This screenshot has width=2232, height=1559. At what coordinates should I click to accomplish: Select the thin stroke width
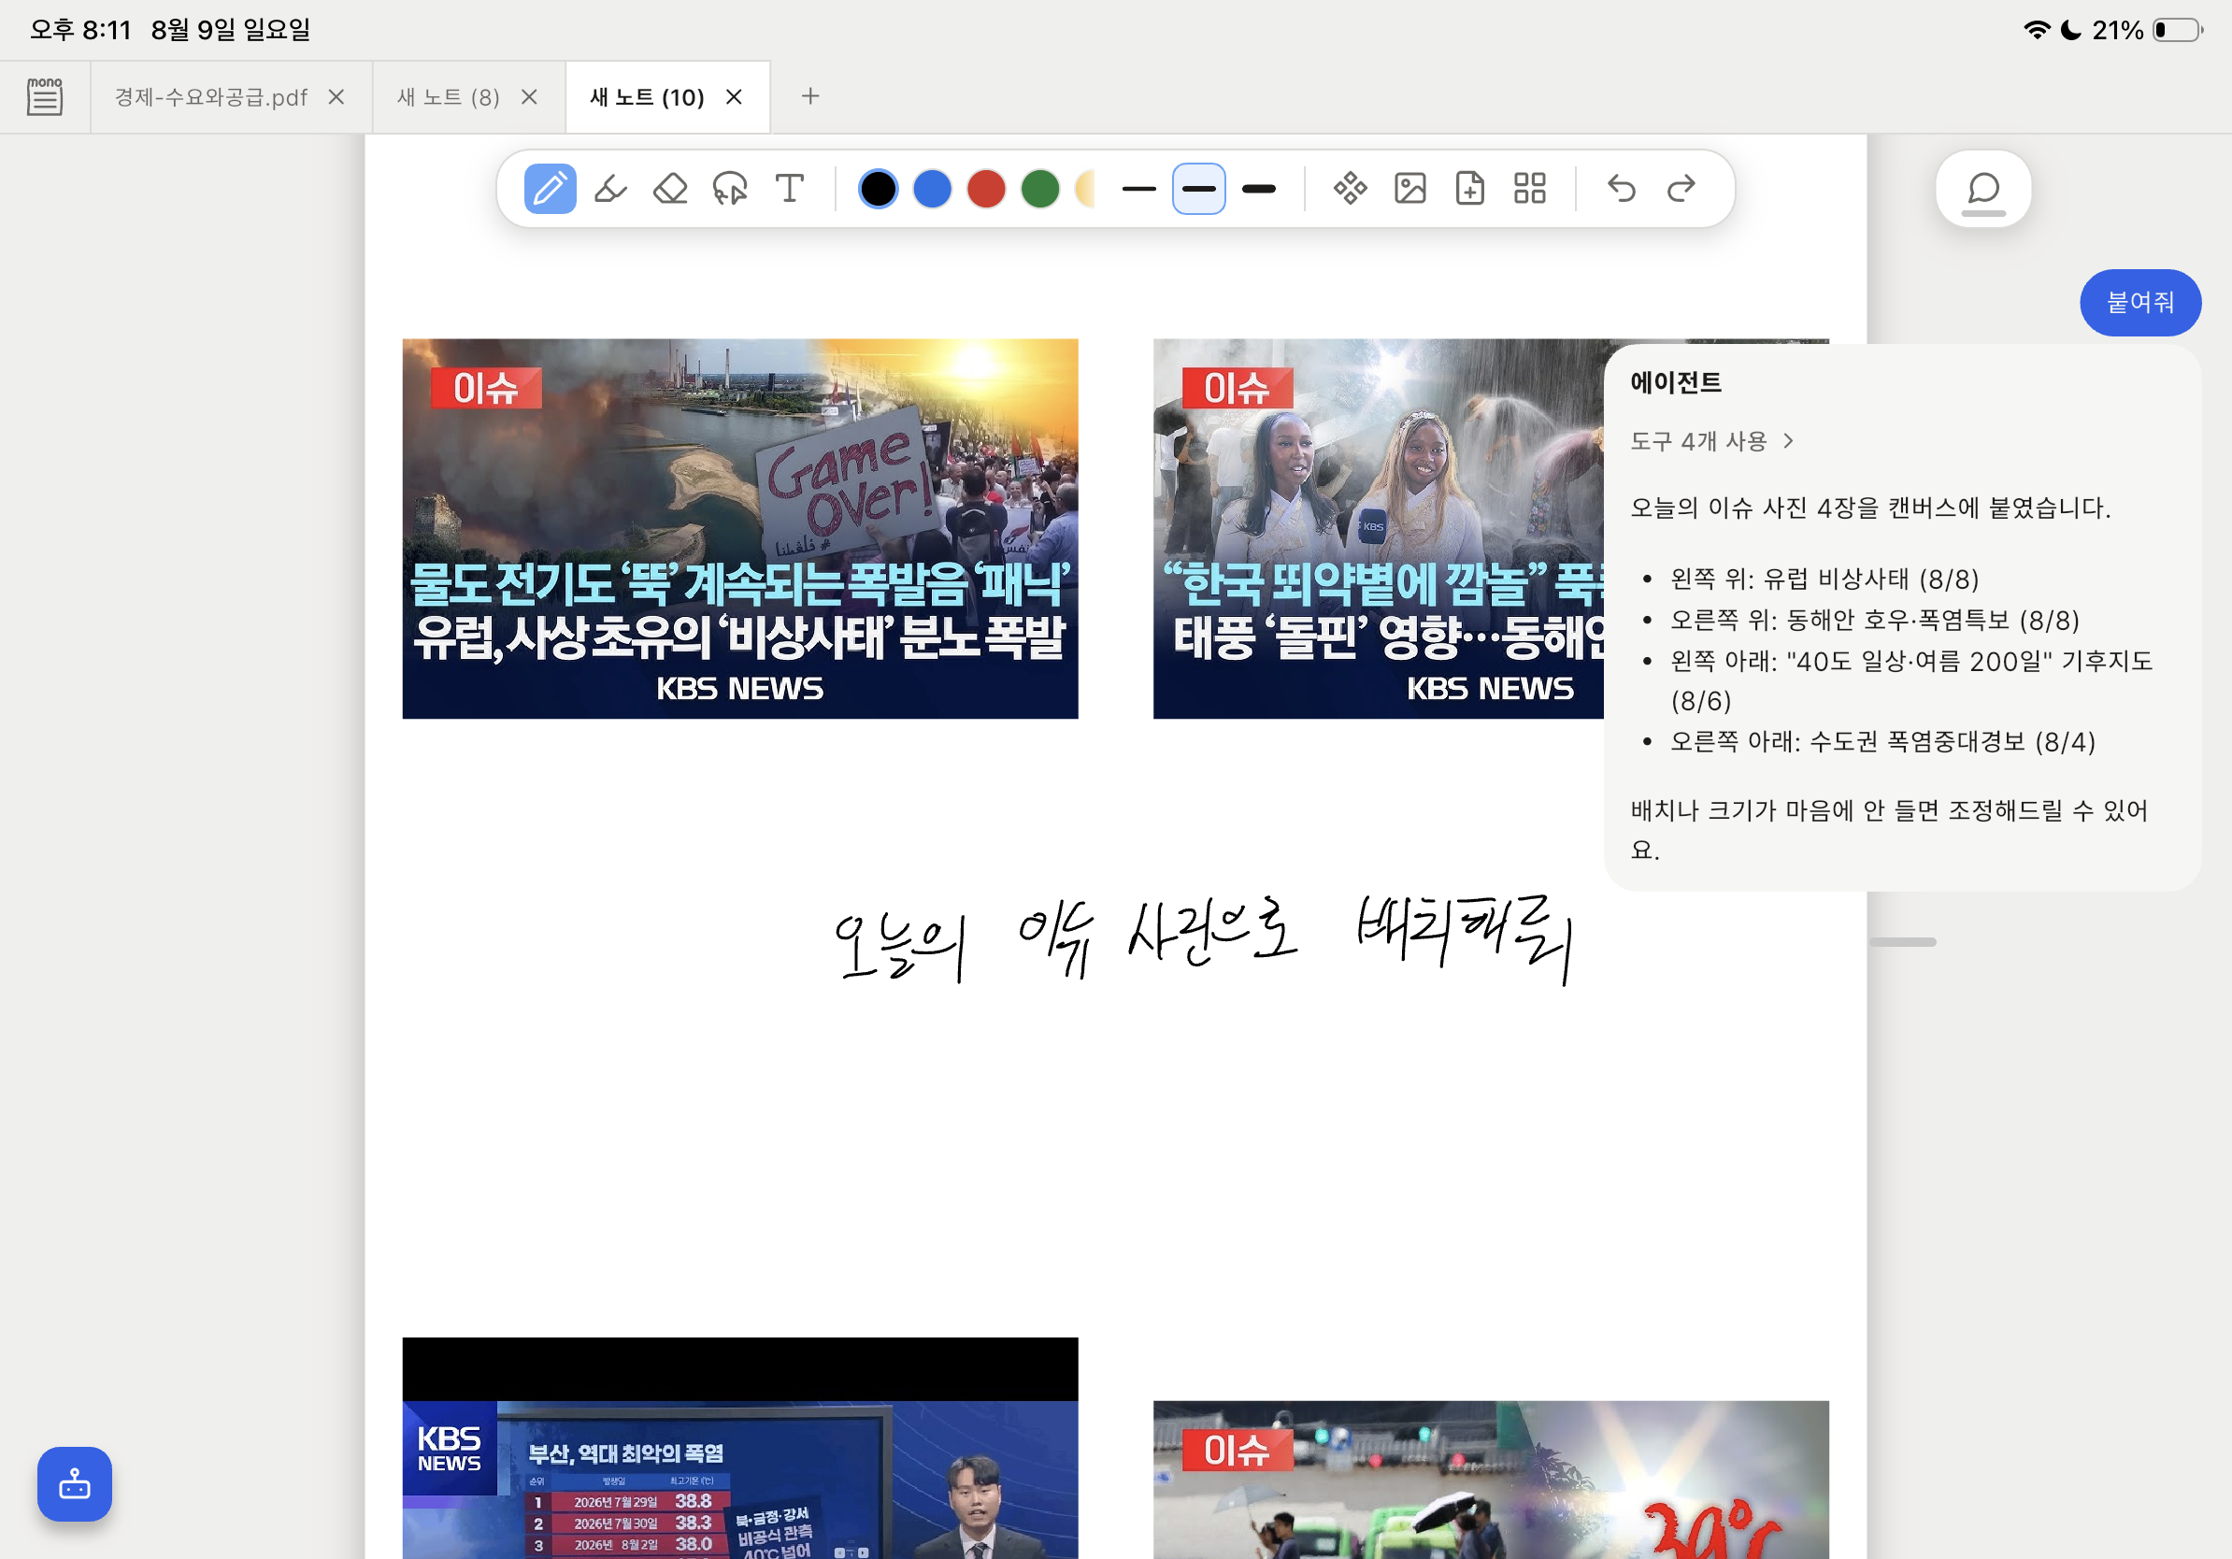tap(1138, 189)
